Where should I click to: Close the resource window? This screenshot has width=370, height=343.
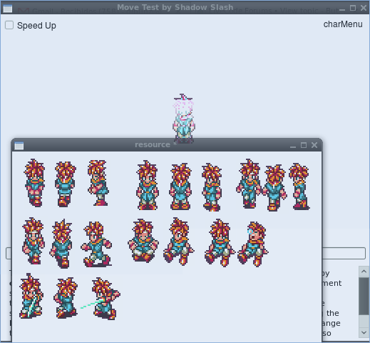(x=314, y=145)
